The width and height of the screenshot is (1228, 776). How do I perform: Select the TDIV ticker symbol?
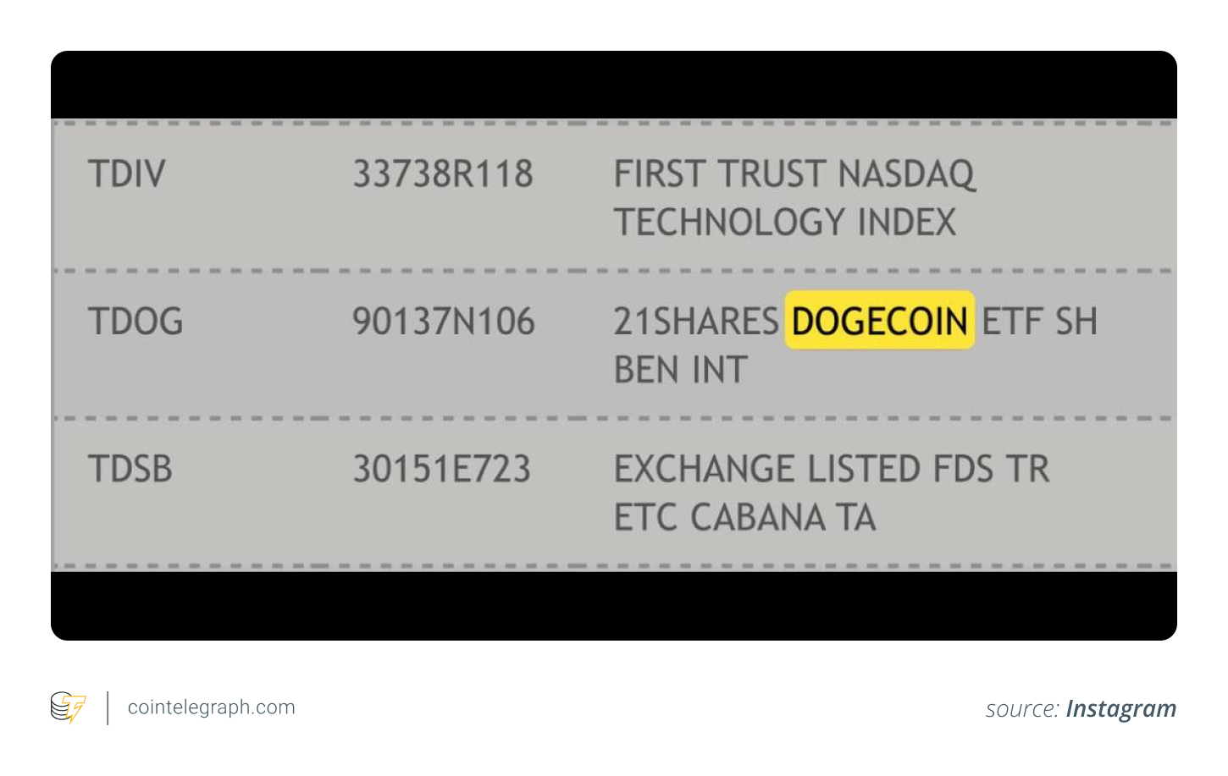(127, 174)
